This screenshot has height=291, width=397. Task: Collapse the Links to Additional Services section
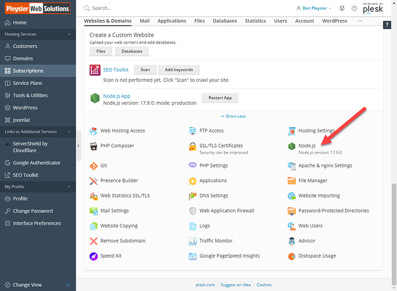click(x=69, y=132)
